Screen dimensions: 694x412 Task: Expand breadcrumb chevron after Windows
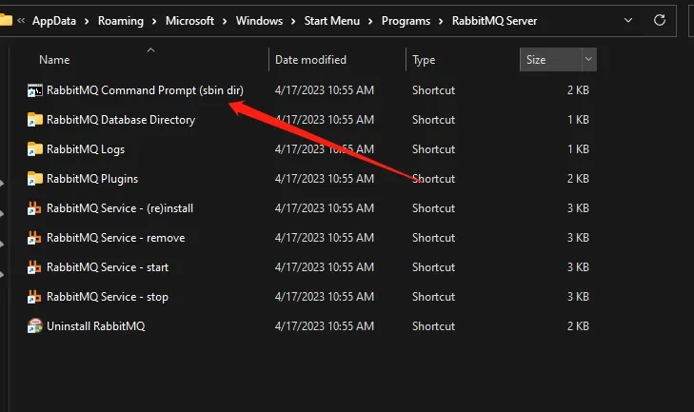pos(293,21)
